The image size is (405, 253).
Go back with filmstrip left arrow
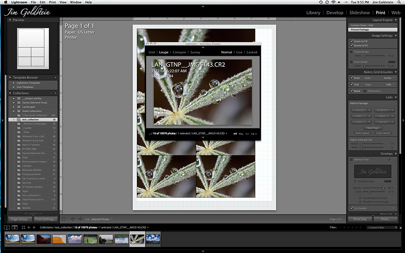pos(28,227)
